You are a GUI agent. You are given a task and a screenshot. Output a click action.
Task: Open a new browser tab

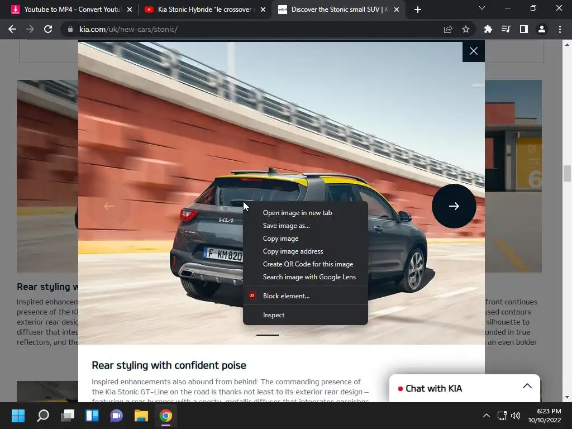point(418,9)
